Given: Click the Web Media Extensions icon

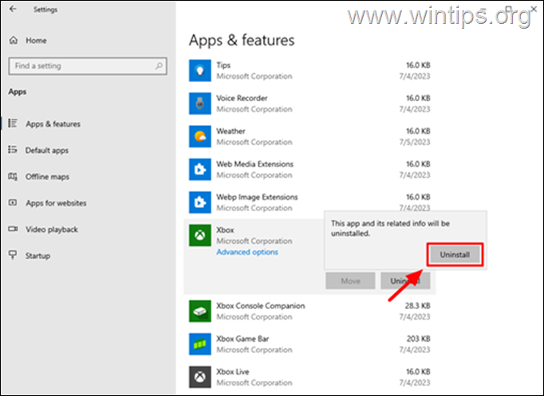Looking at the screenshot, I should coord(200,170).
